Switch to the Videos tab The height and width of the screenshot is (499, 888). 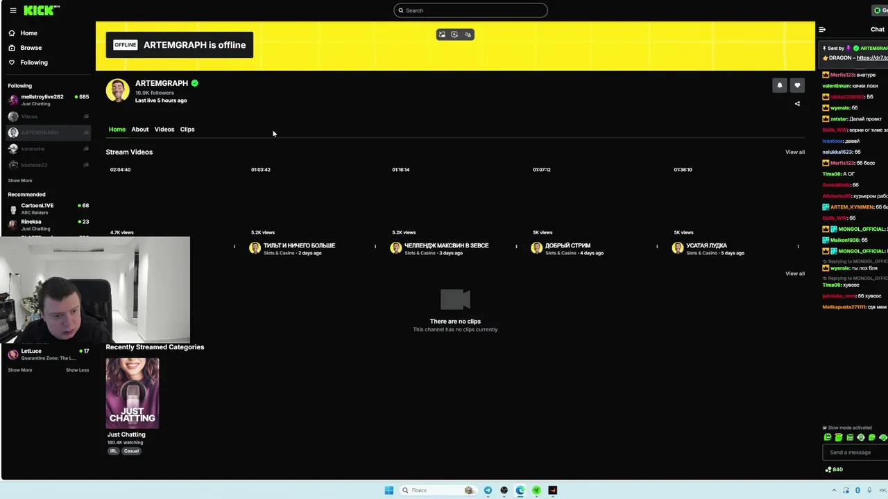(x=164, y=130)
